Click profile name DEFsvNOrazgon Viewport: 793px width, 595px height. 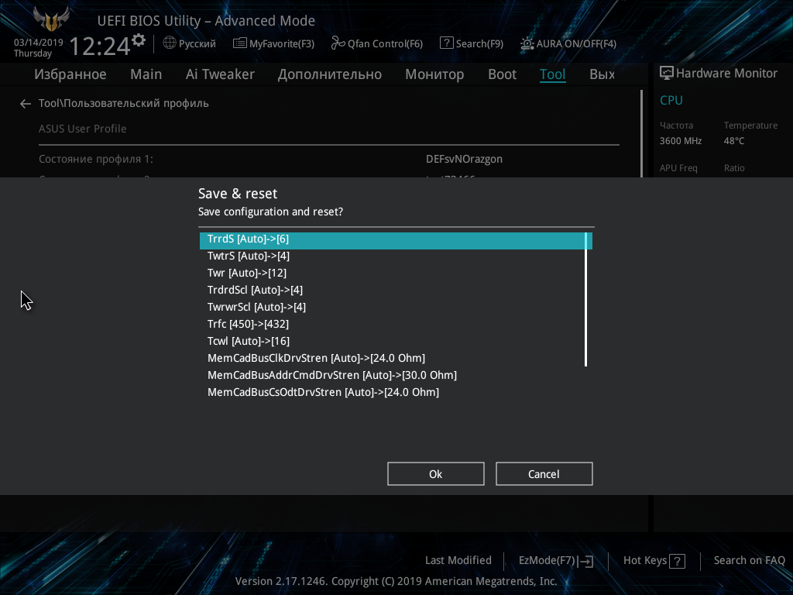pos(465,160)
